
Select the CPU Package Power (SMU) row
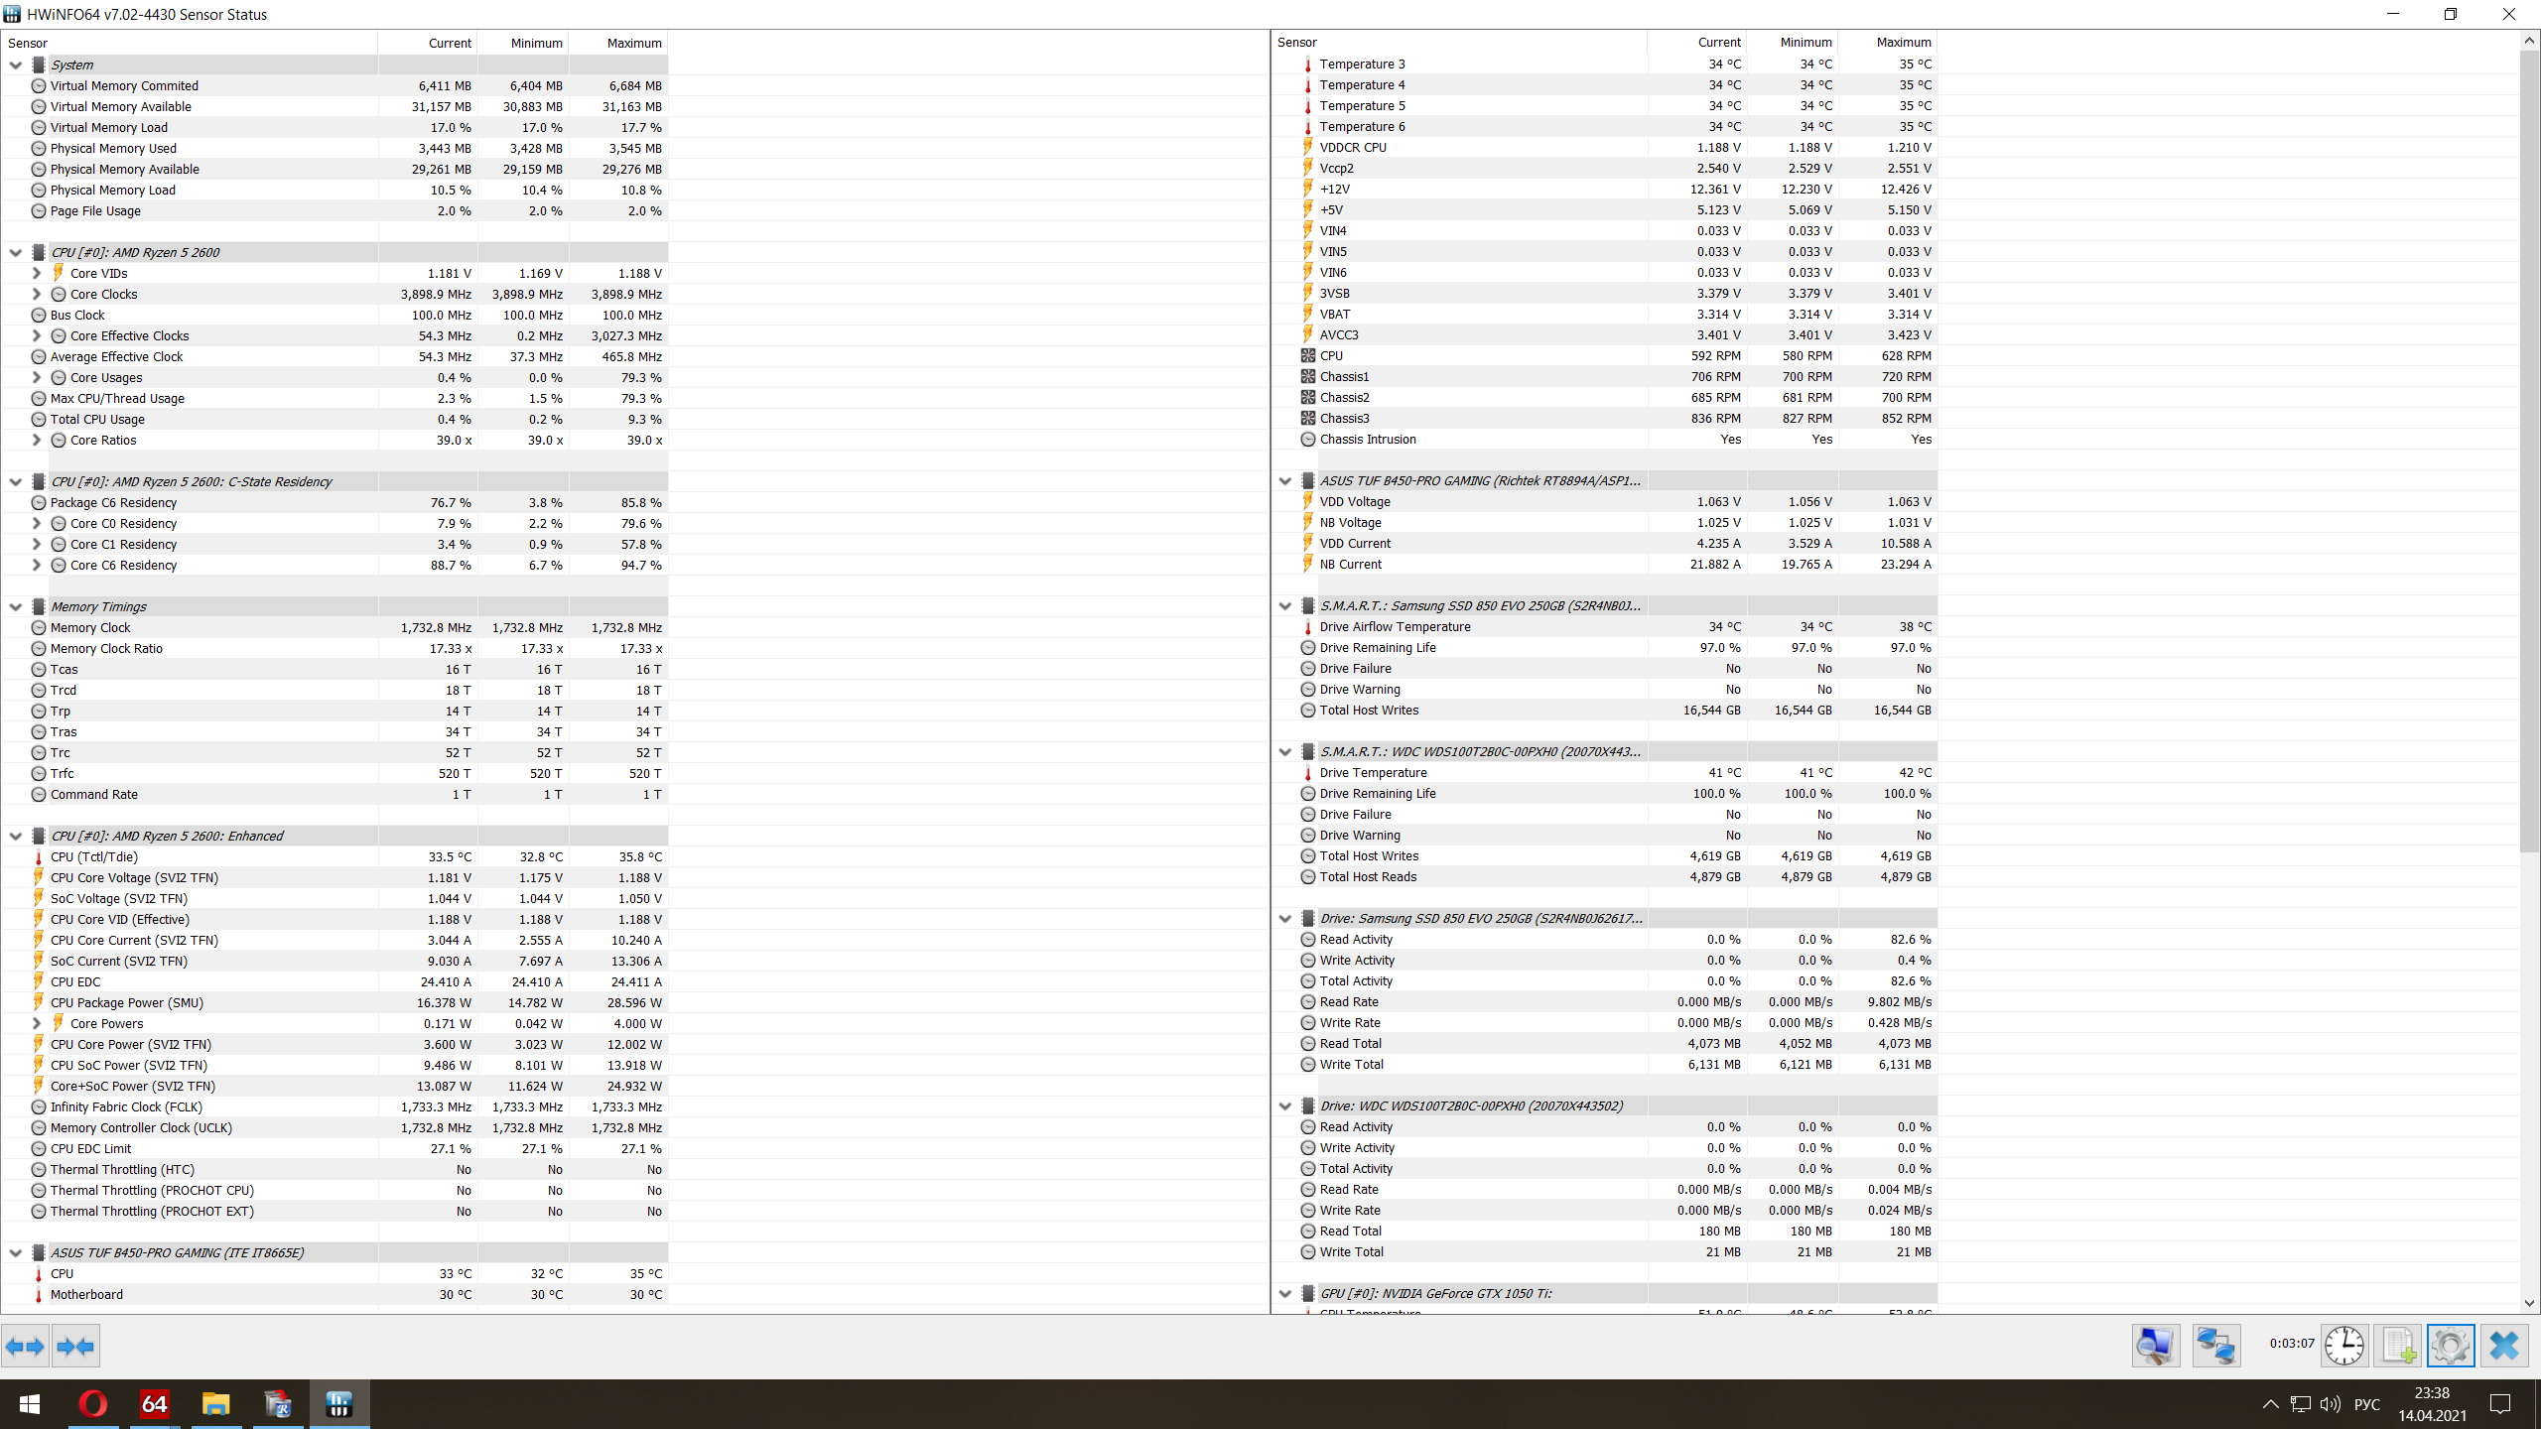[x=127, y=1002]
